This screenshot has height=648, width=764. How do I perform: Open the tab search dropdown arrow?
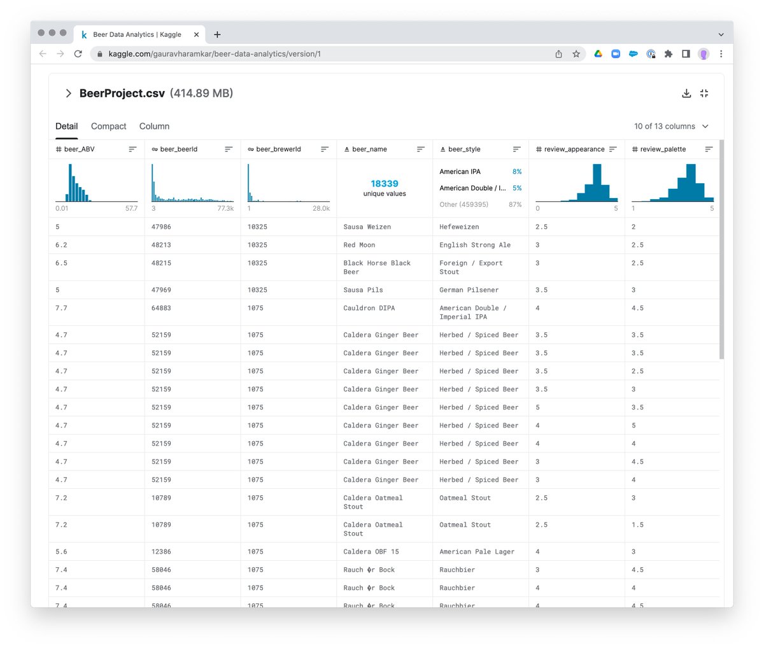(721, 34)
